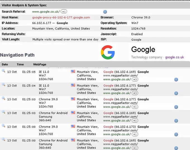Click the #3 rank badge in 01:25:05 row
The height and width of the screenshot is (150, 190).
135,79
